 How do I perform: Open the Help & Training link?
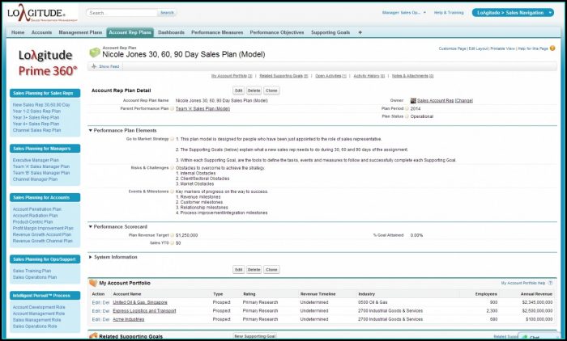[449, 13]
